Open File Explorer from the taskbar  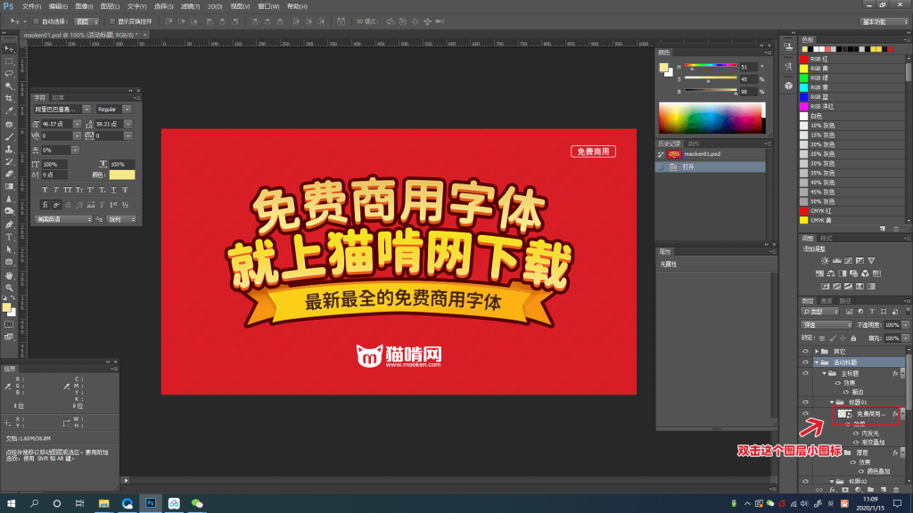(103, 503)
